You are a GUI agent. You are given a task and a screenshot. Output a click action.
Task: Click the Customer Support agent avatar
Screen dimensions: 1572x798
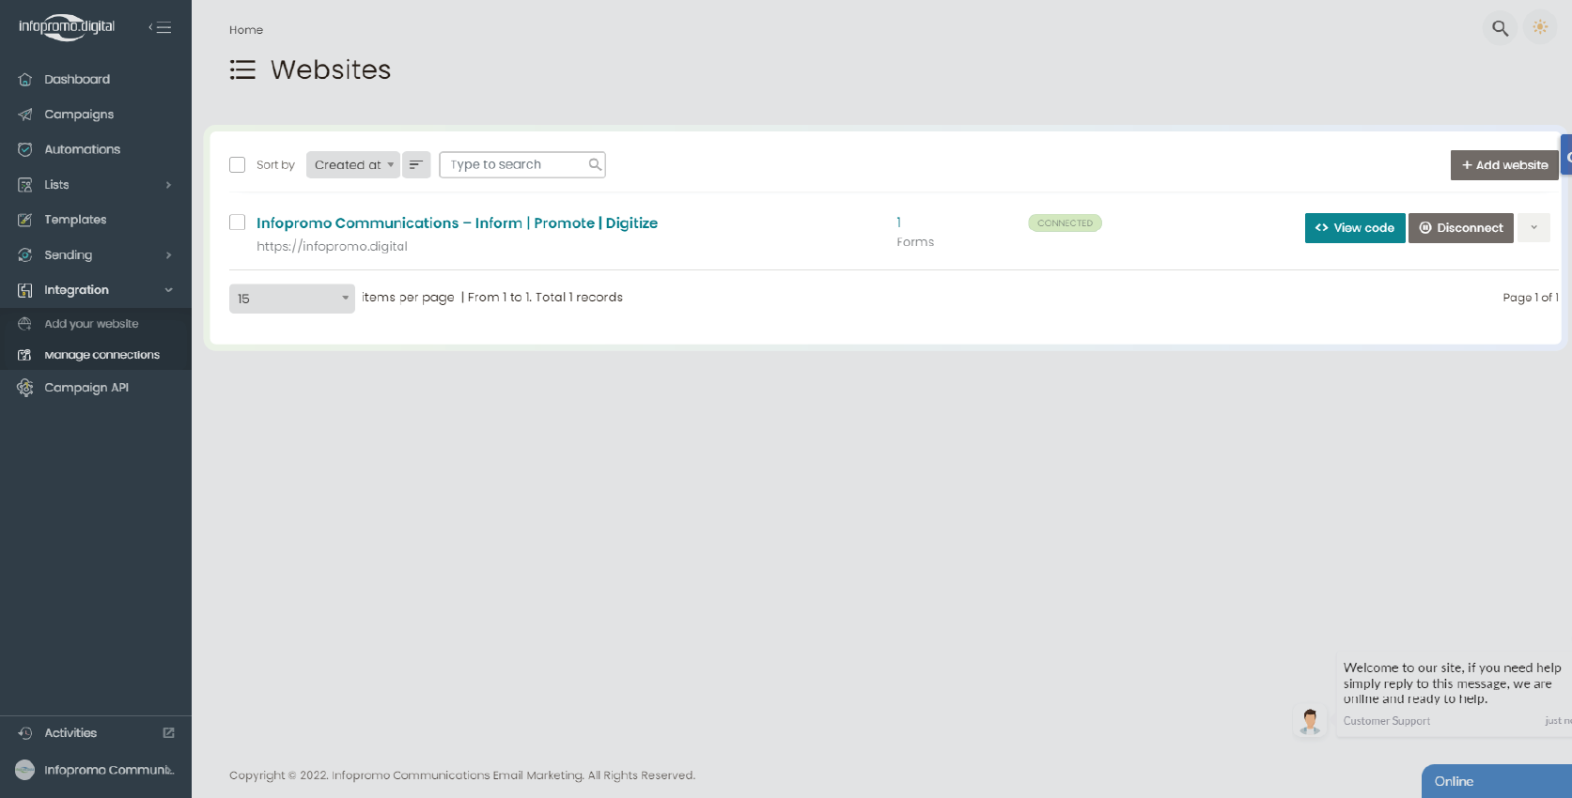click(1310, 721)
